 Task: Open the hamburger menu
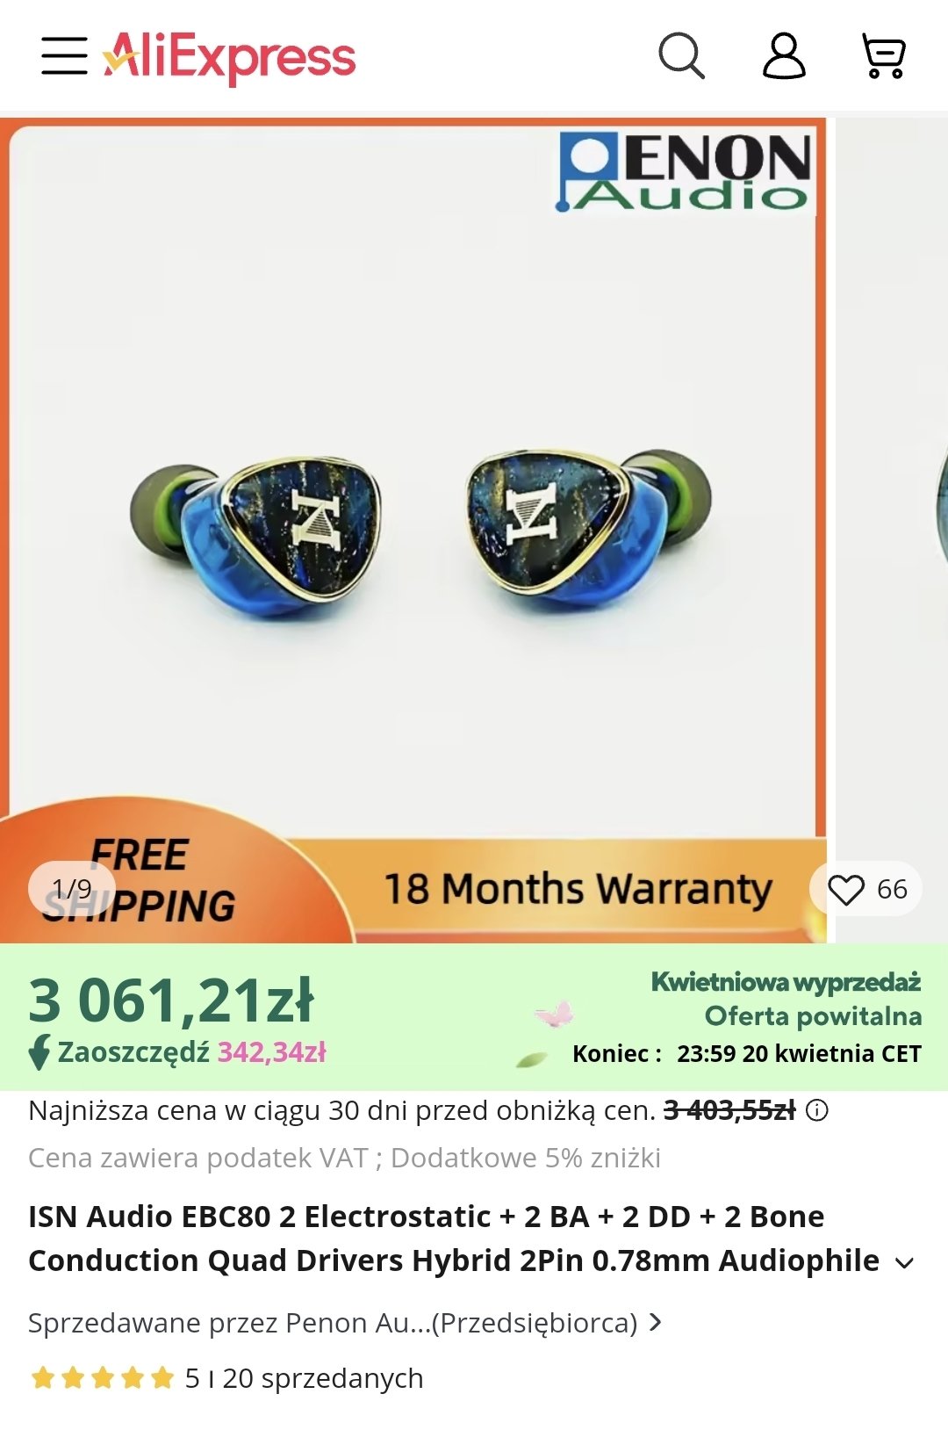tap(64, 56)
